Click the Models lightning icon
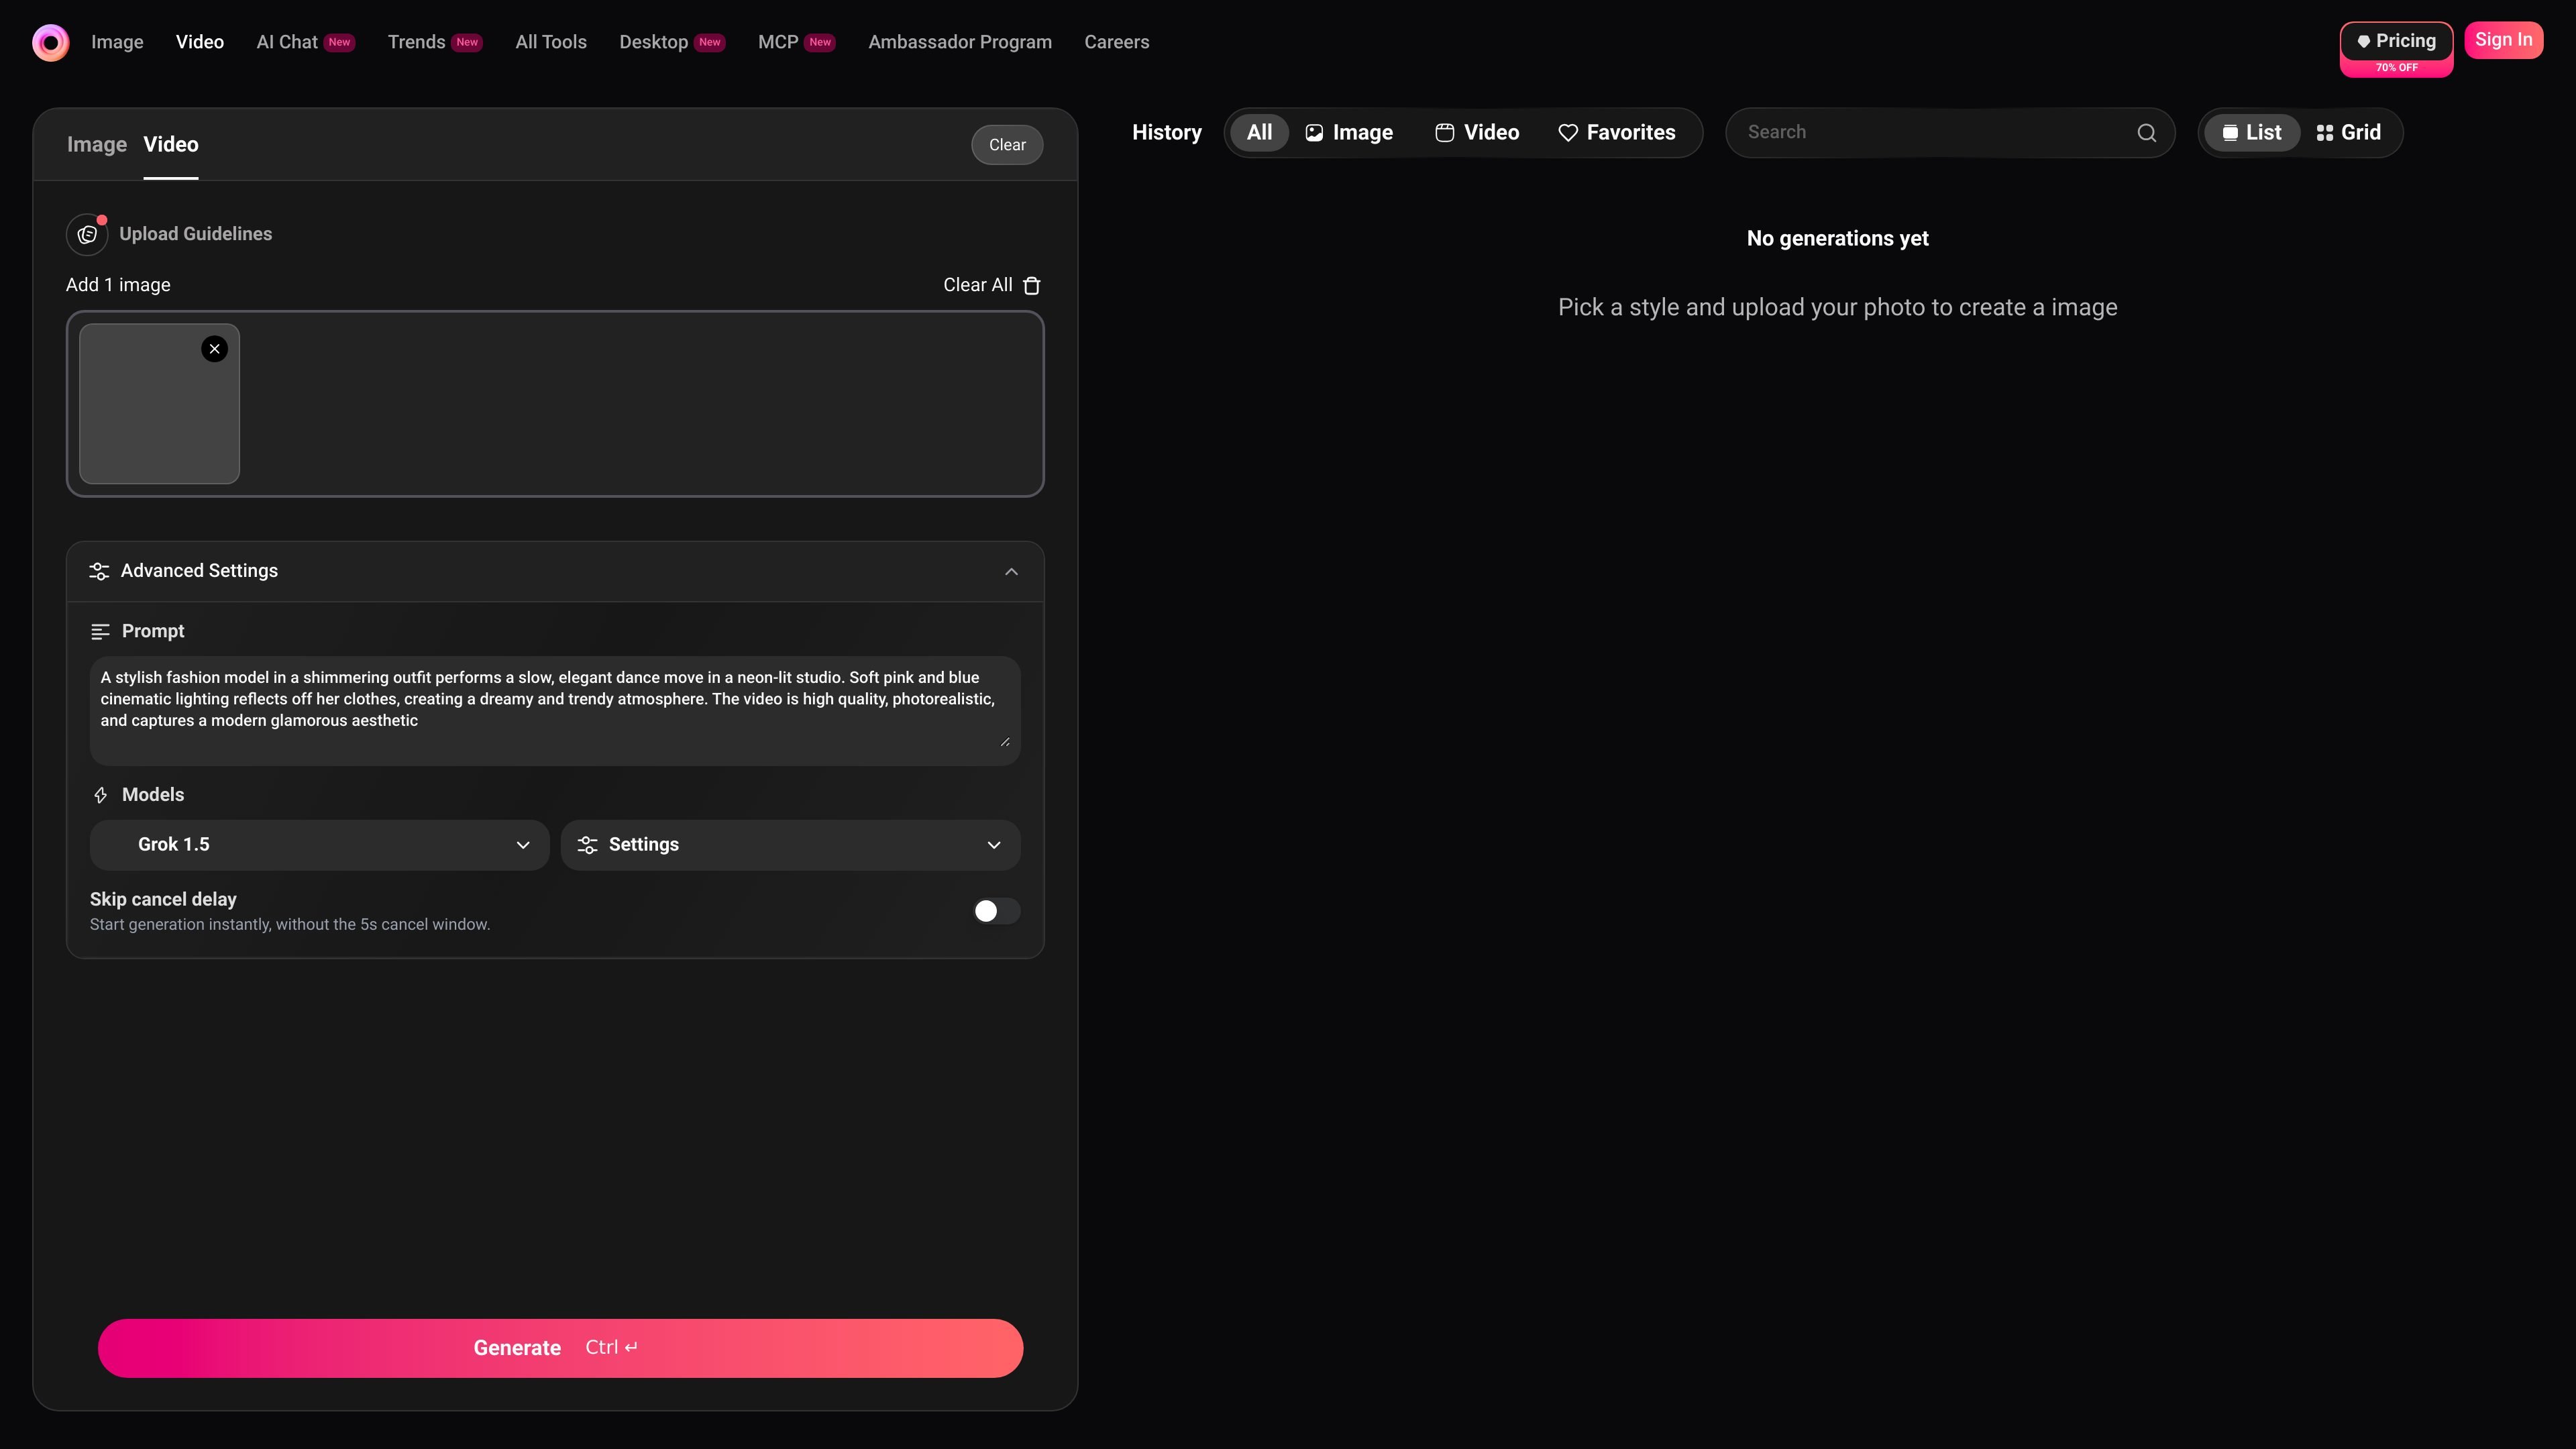Viewport: 2576px width, 1449px height. pos(100,795)
